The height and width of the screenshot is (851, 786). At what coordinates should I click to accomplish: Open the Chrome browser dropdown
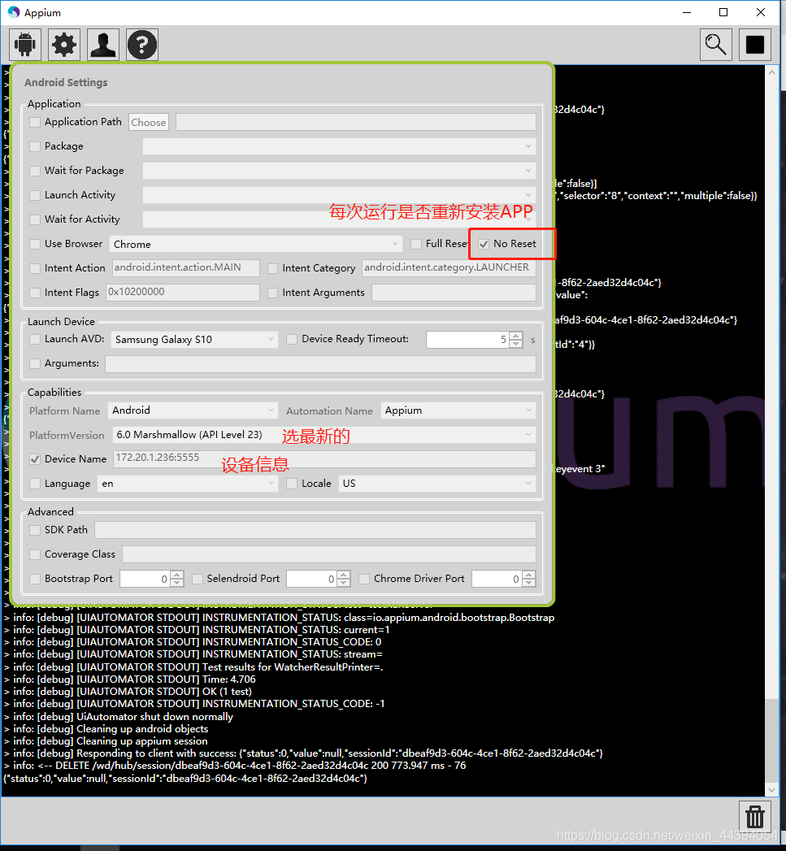pyautogui.click(x=256, y=244)
